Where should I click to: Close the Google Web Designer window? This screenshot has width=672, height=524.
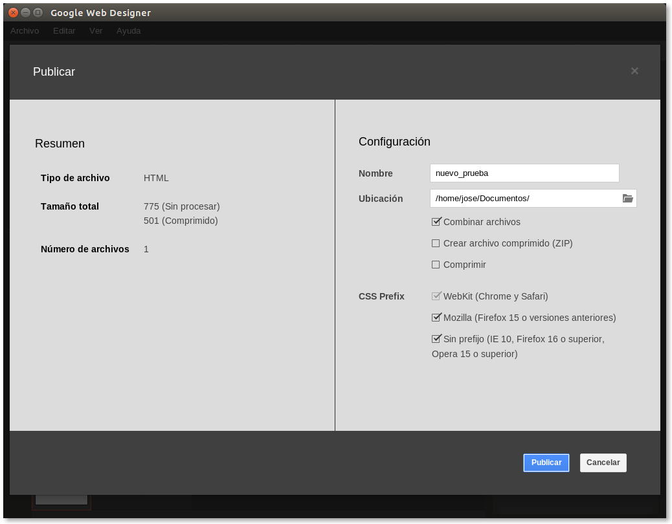13,12
